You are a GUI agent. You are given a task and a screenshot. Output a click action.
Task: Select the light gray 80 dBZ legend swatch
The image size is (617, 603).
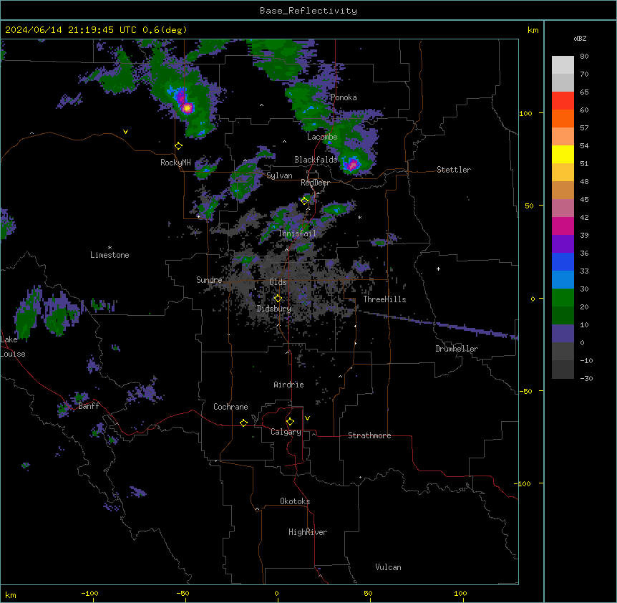pos(563,65)
